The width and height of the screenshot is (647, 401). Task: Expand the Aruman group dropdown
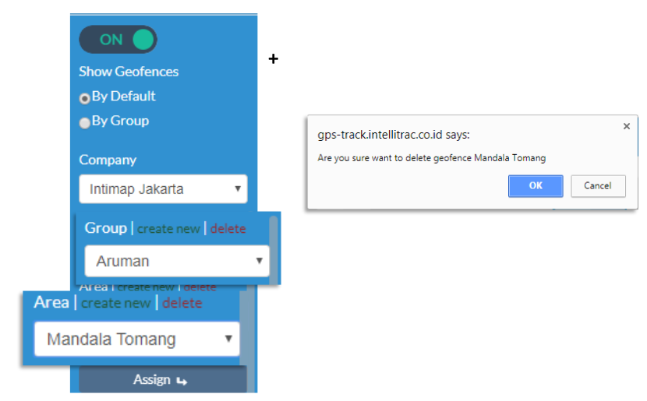(x=177, y=262)
